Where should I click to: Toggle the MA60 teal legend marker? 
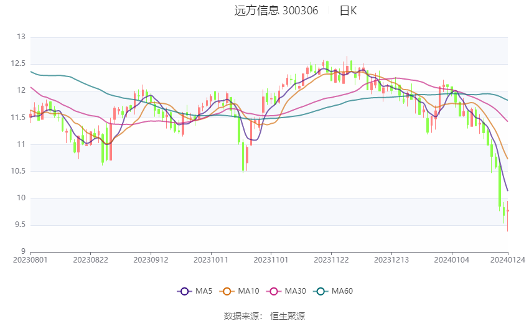click(x=321, y=291)
